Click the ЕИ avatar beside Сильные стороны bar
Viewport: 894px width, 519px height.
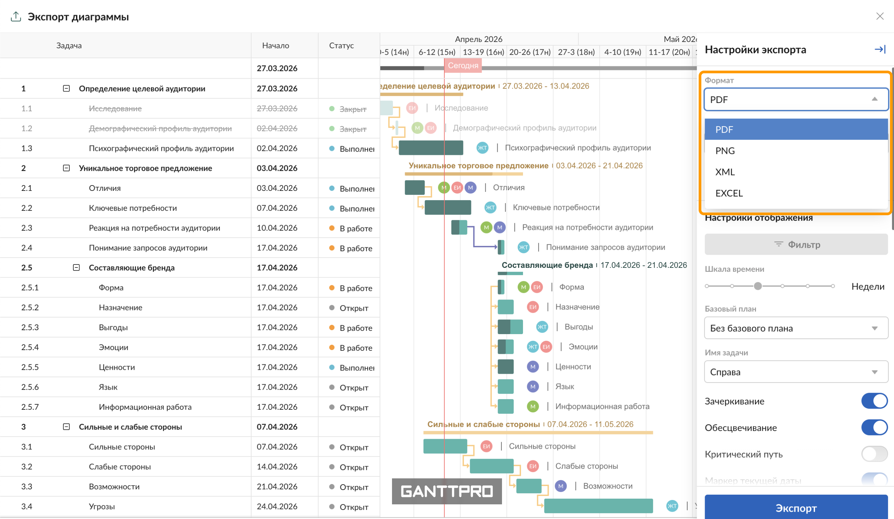pos(486,446)
